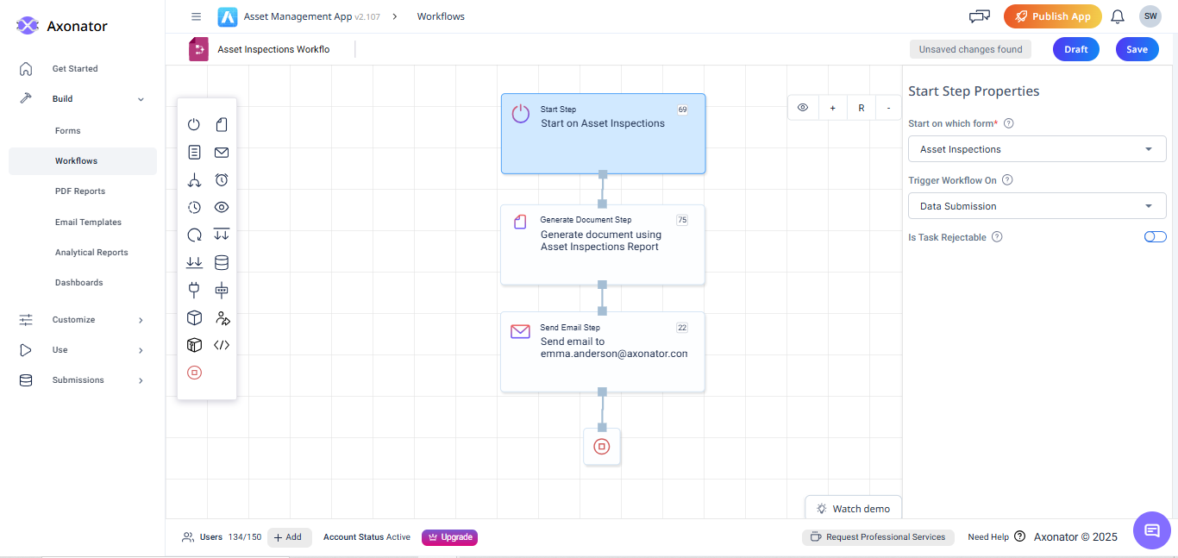Select the loop step icon in the palette
This screenshot has width=1178, height=558.
click(194, 235)
